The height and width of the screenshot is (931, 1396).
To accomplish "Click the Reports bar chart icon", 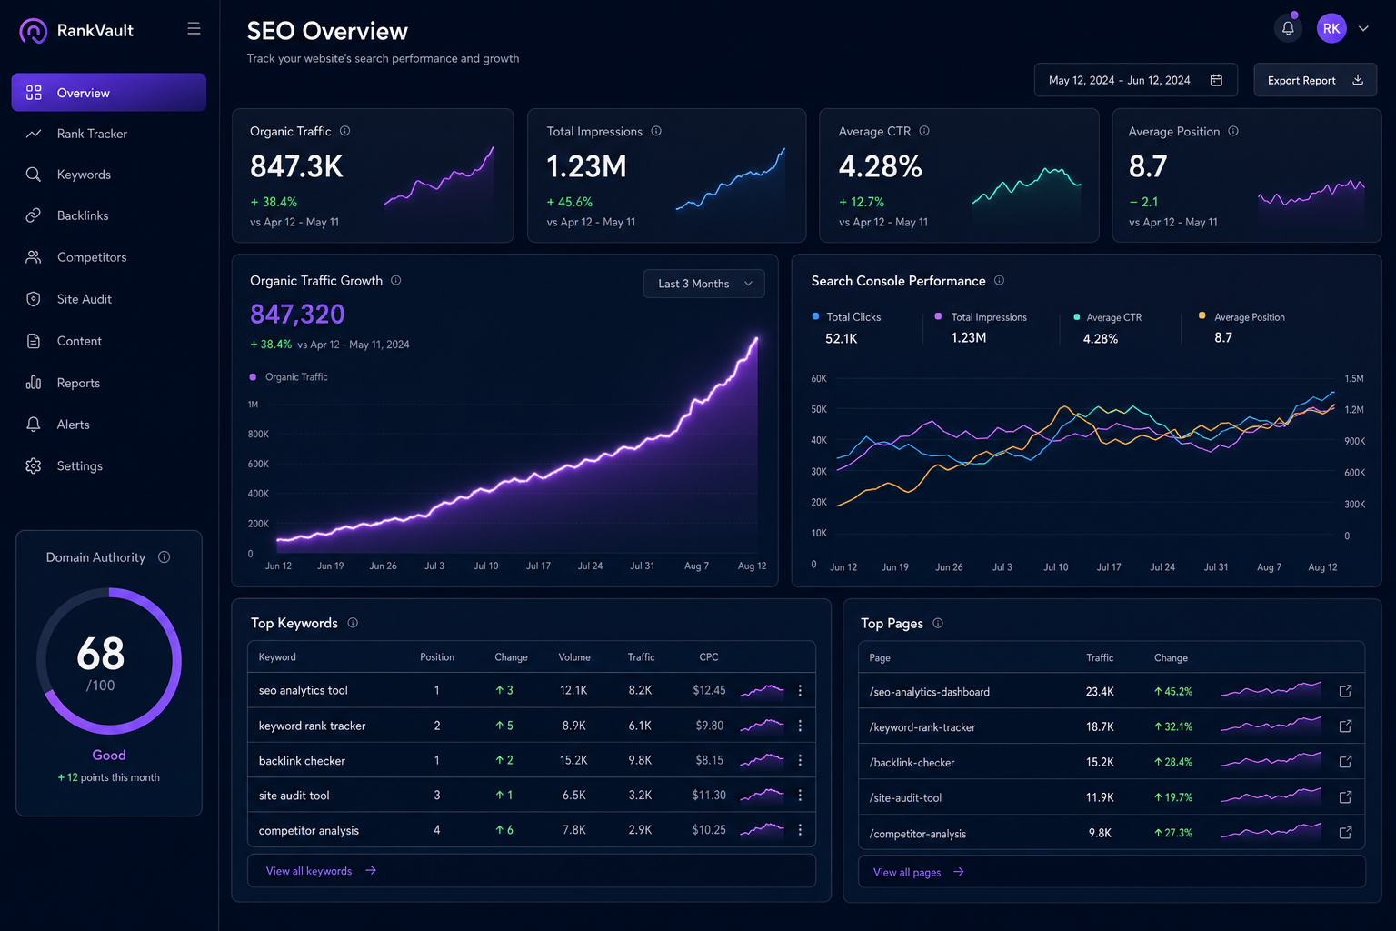I will click(34, 383).
